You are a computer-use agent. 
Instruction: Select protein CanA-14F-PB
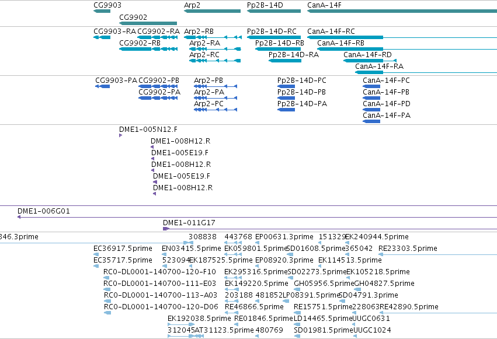[371, 98]
